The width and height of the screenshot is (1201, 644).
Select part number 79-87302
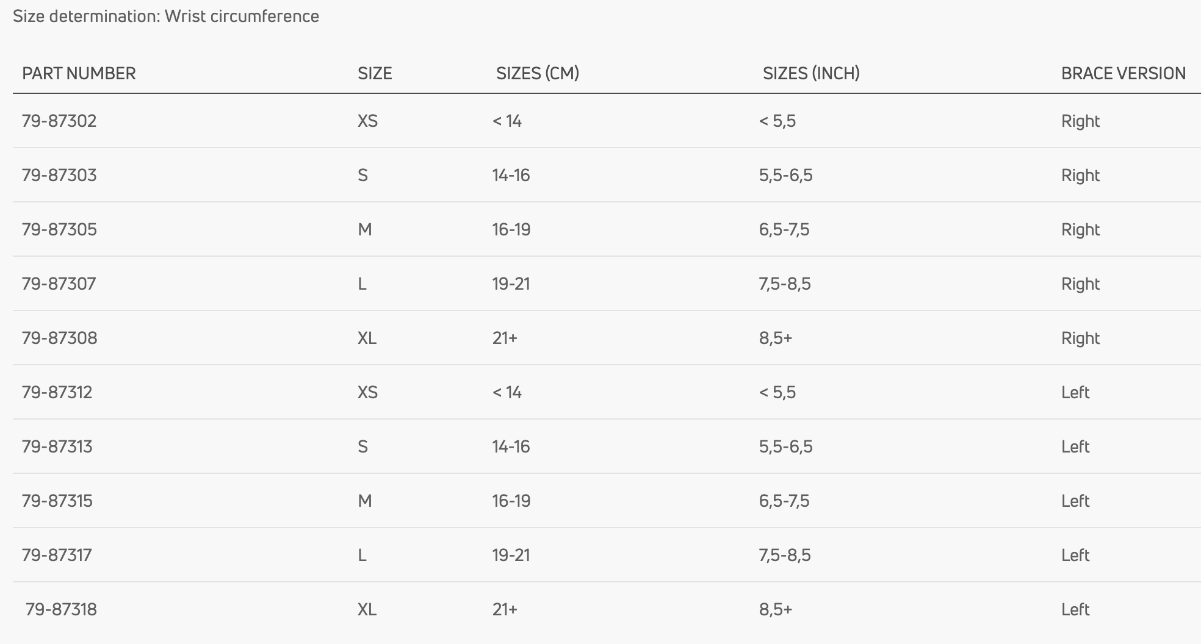59,121
